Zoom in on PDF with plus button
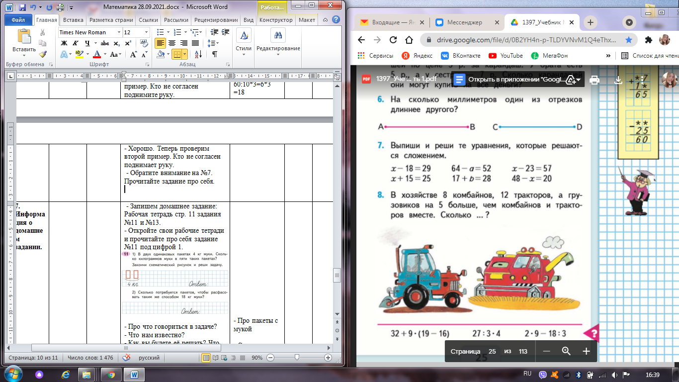The width and height of the screenshot is (679, 382). tap(586, 351)
